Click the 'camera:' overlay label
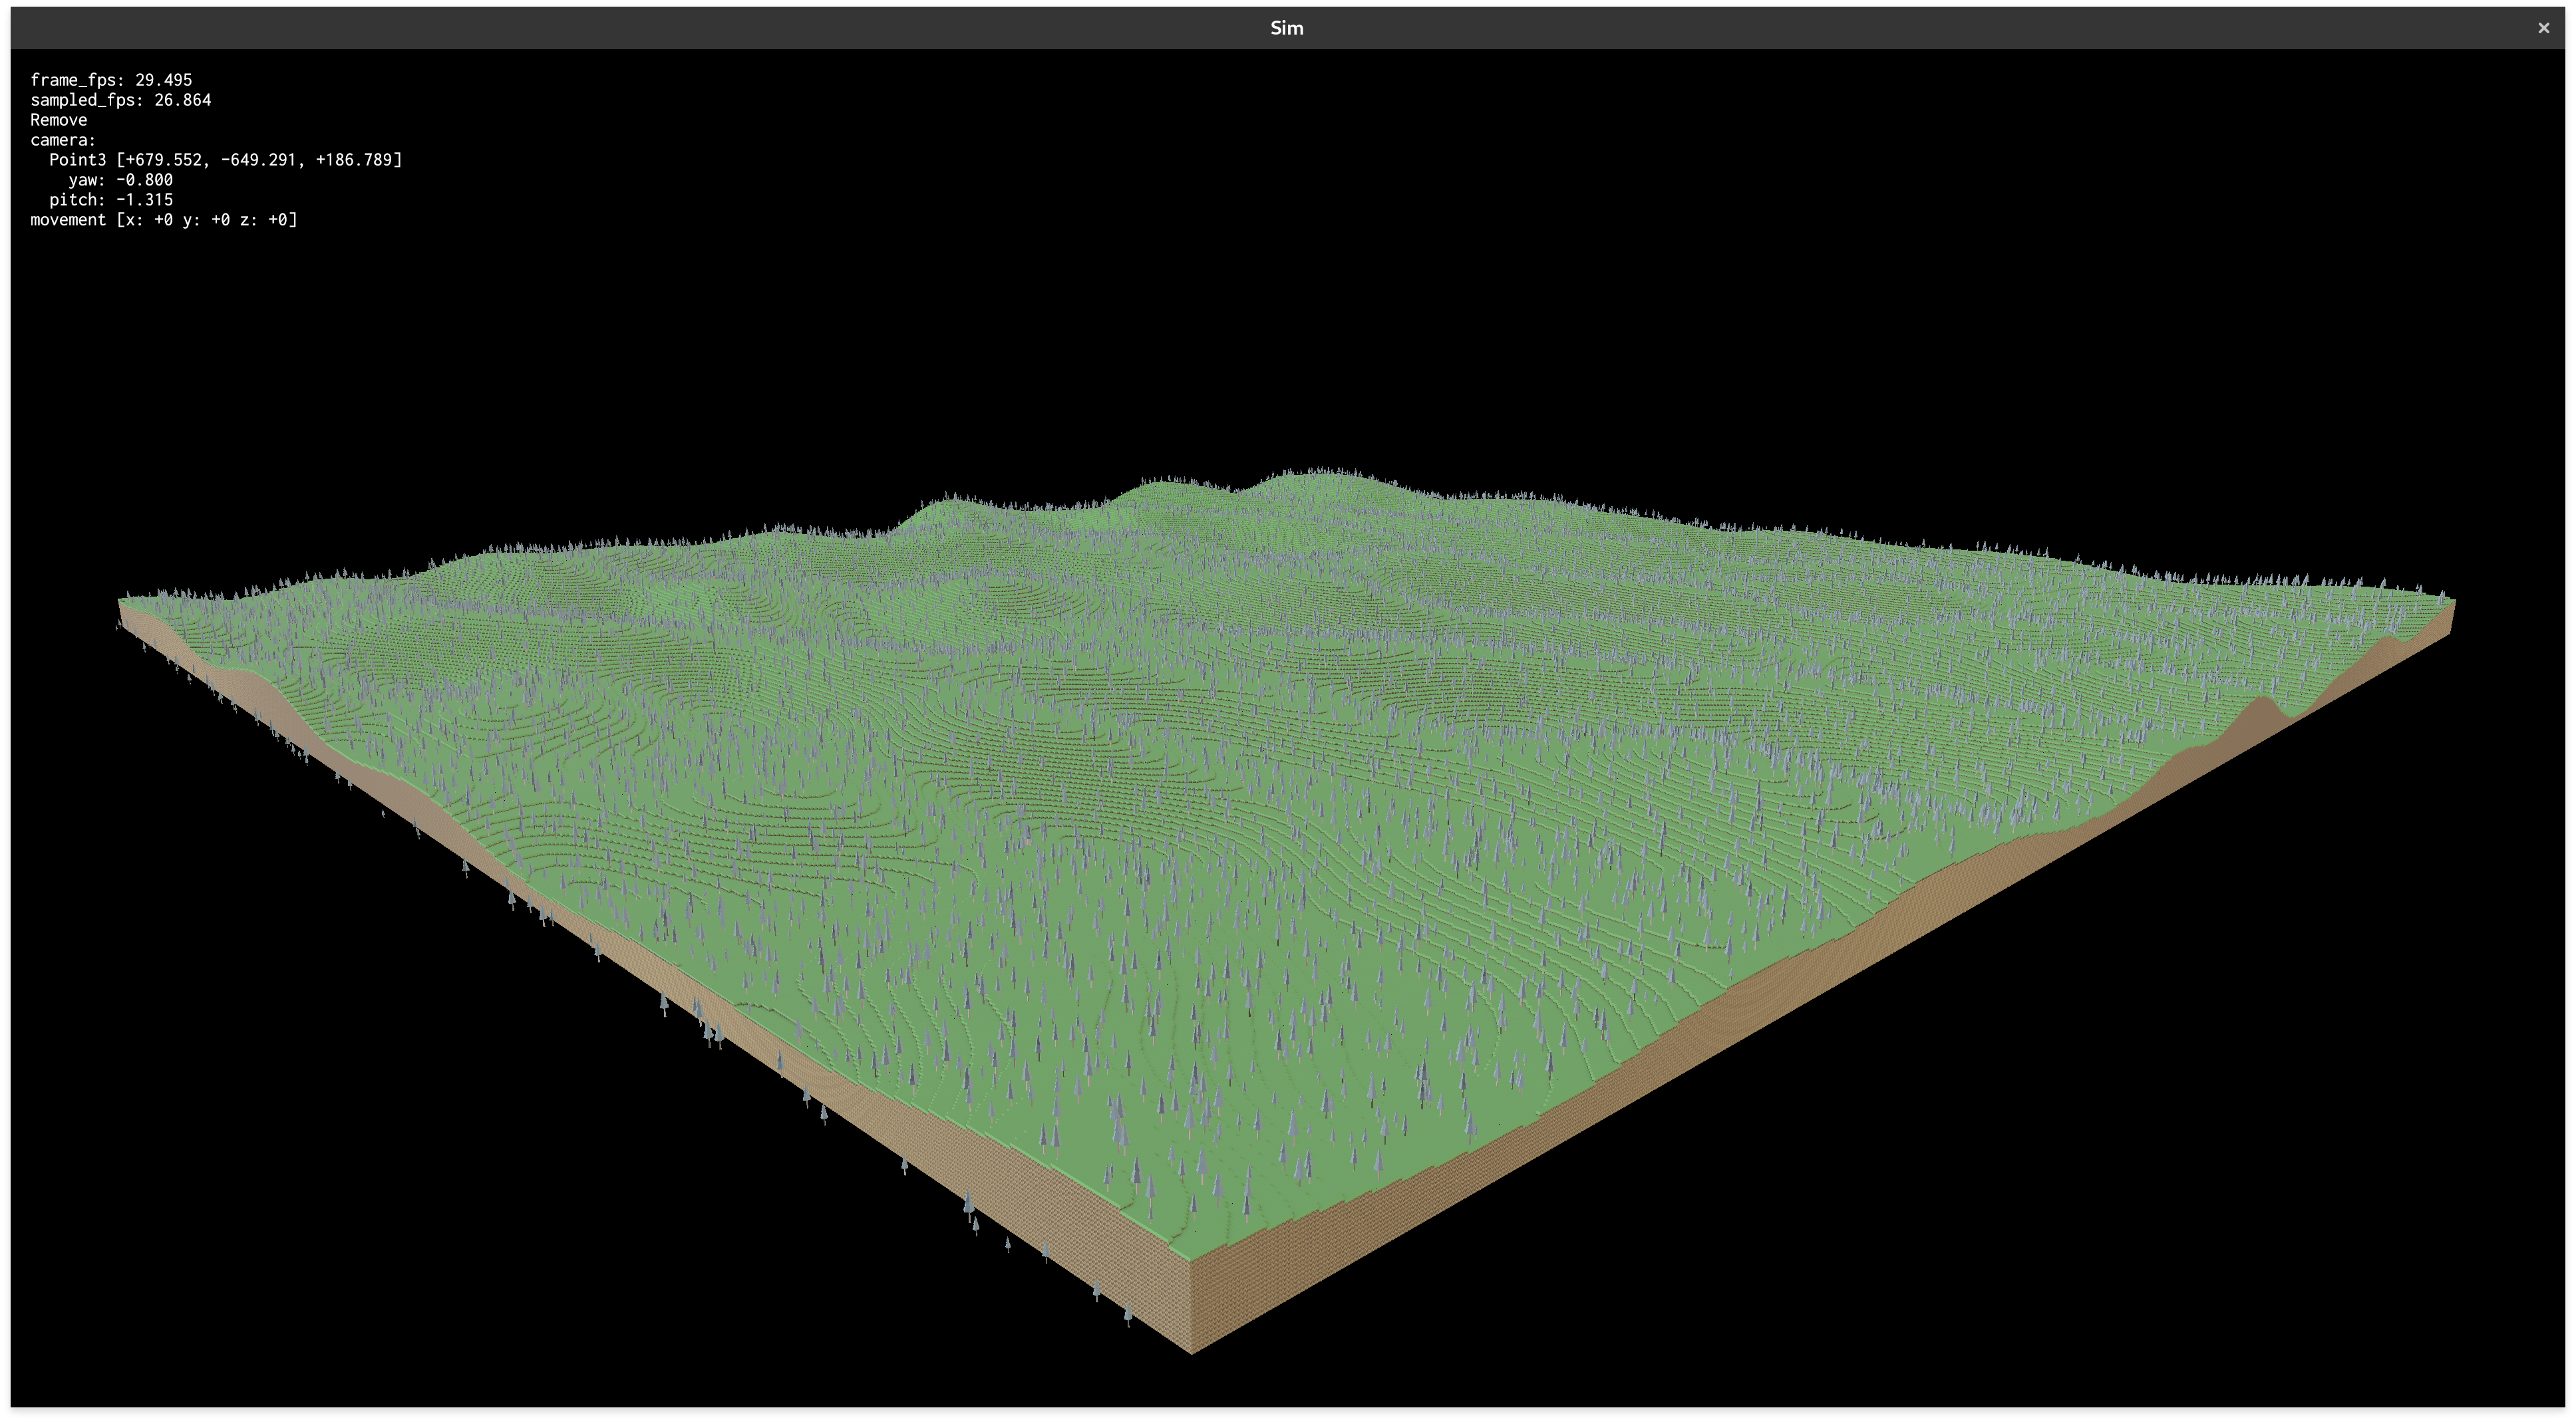The image size is (2576, 1422). tap(63, 140)
